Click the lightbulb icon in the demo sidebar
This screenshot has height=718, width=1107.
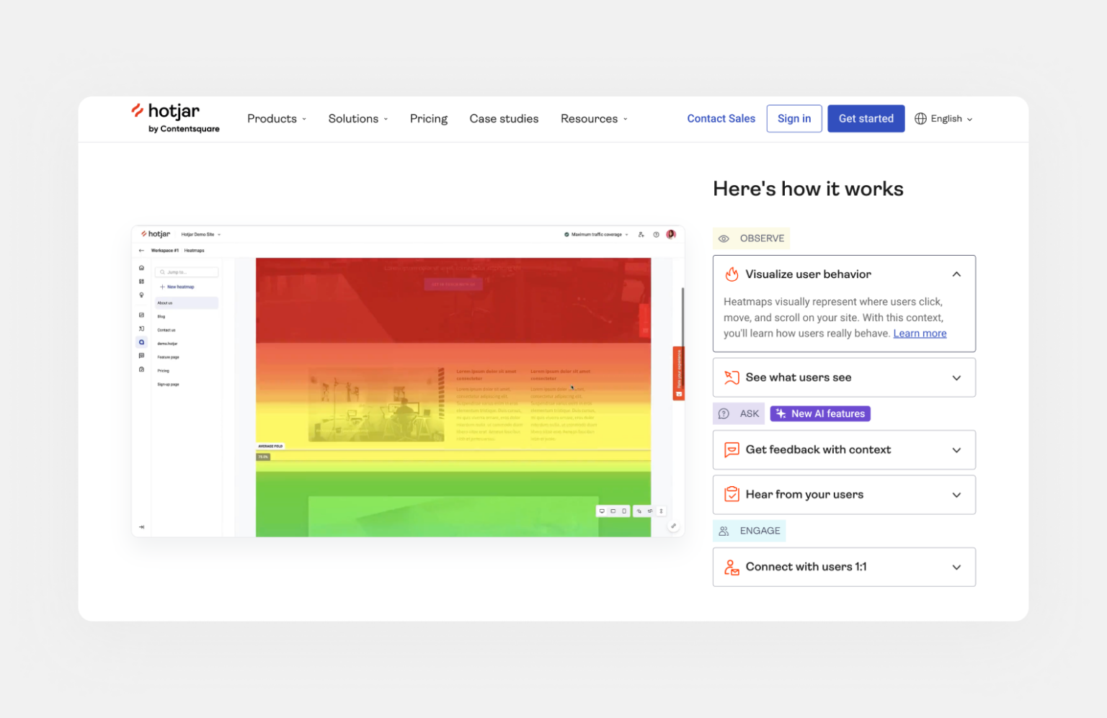141,295
